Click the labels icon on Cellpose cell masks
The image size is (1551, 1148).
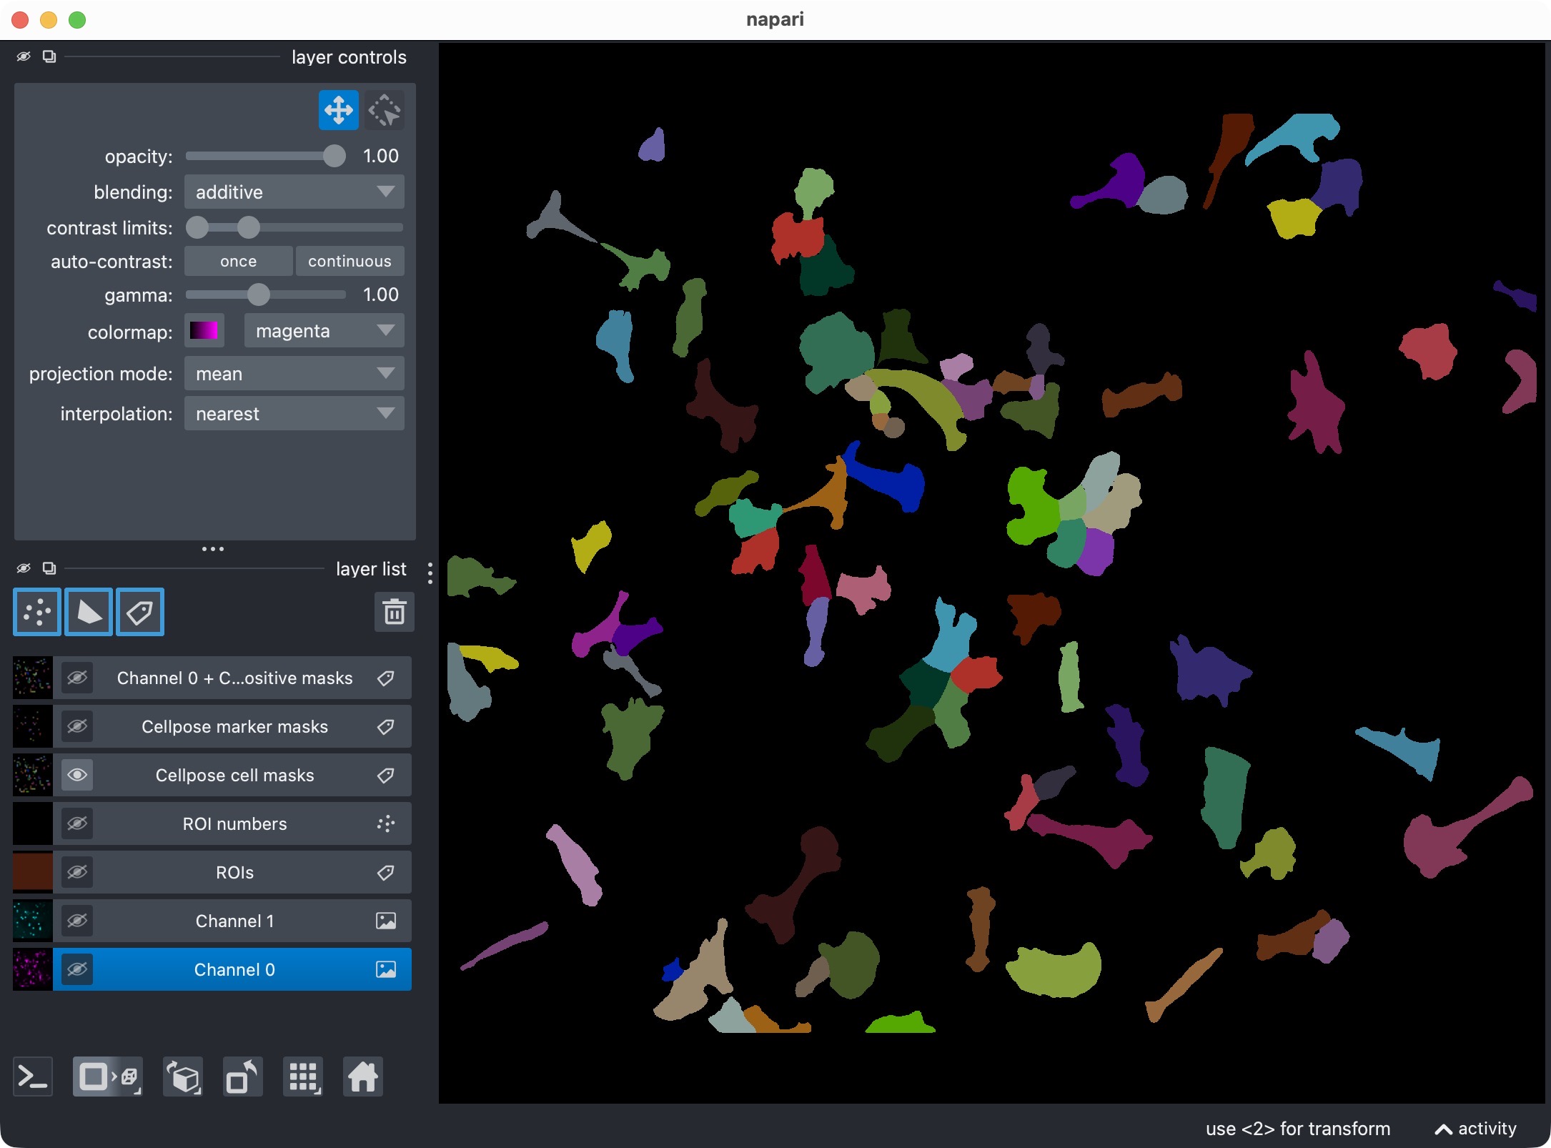coord(386,776)
